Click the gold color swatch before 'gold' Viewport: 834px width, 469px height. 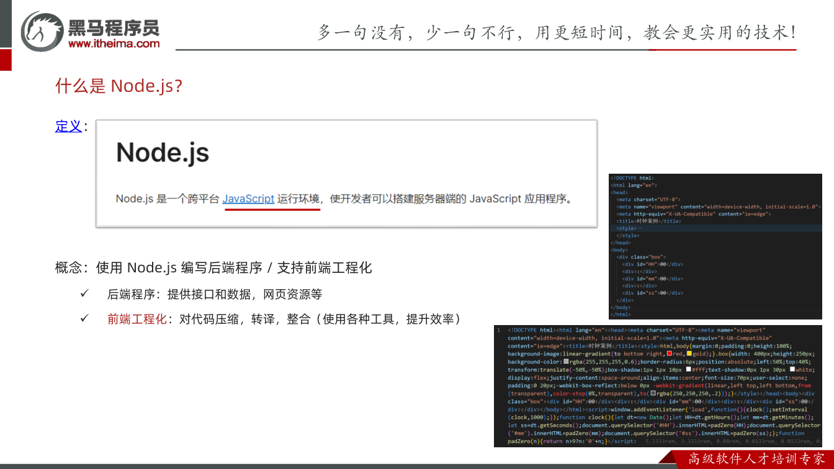[x=689, y=354]
